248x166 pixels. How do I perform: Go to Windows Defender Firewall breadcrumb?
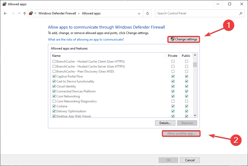(57, 13)
